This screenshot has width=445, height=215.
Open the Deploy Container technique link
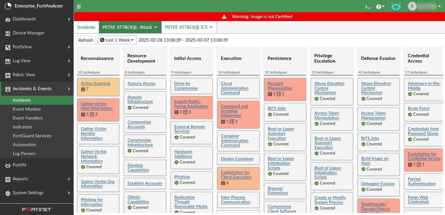tap(237, 159)
